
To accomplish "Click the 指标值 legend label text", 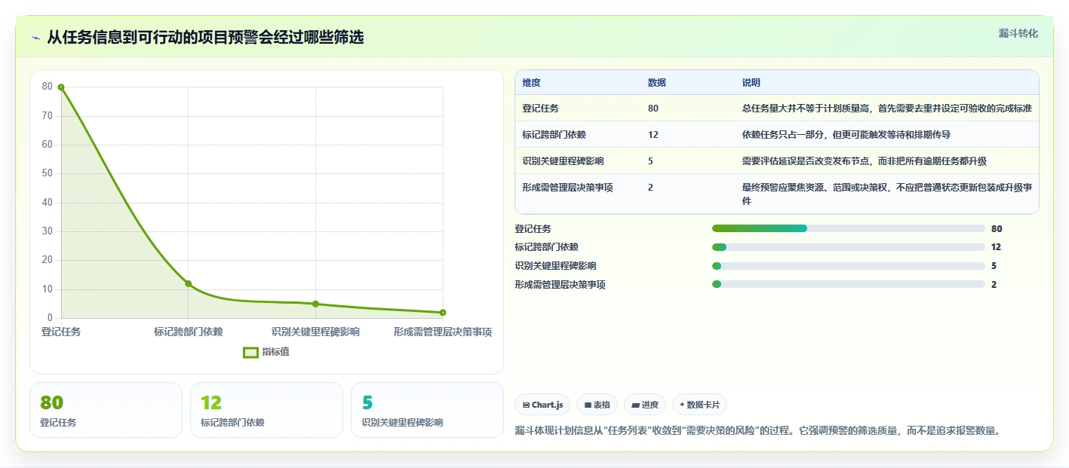I will [275, 352].
